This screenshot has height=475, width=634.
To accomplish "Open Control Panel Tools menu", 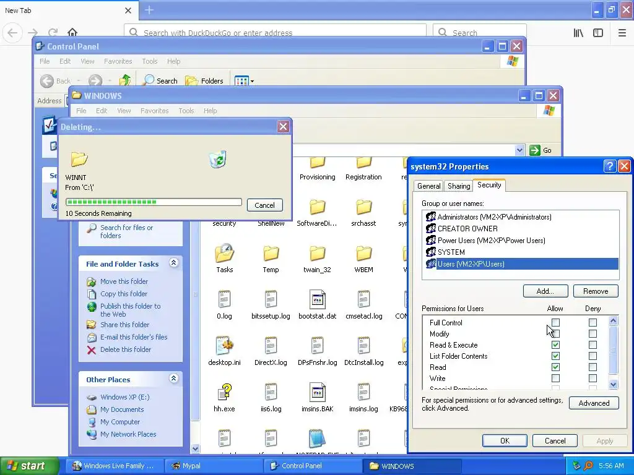I will coord(150,61).
